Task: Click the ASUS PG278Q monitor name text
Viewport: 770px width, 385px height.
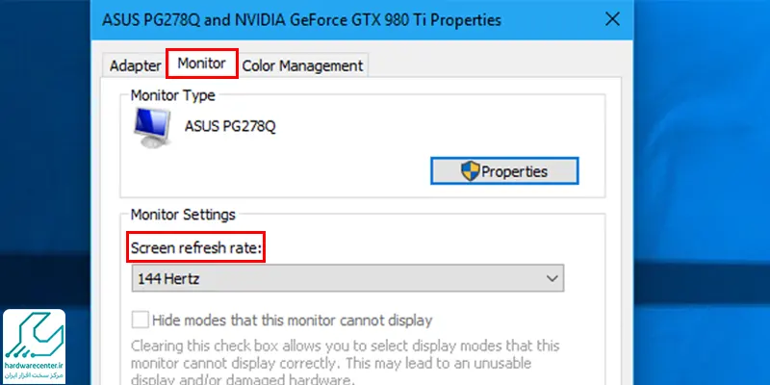Action: pyautogui.click(x=230, y=127)
